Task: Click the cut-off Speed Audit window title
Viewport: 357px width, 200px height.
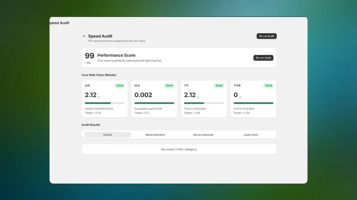Action: tap(59, 23)
